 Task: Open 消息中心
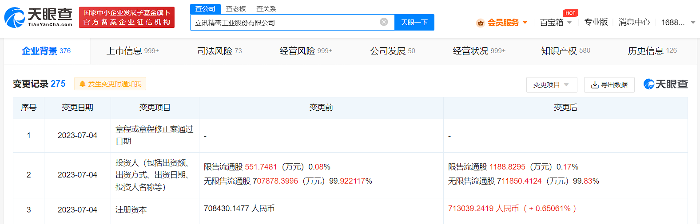click(634, 22)
